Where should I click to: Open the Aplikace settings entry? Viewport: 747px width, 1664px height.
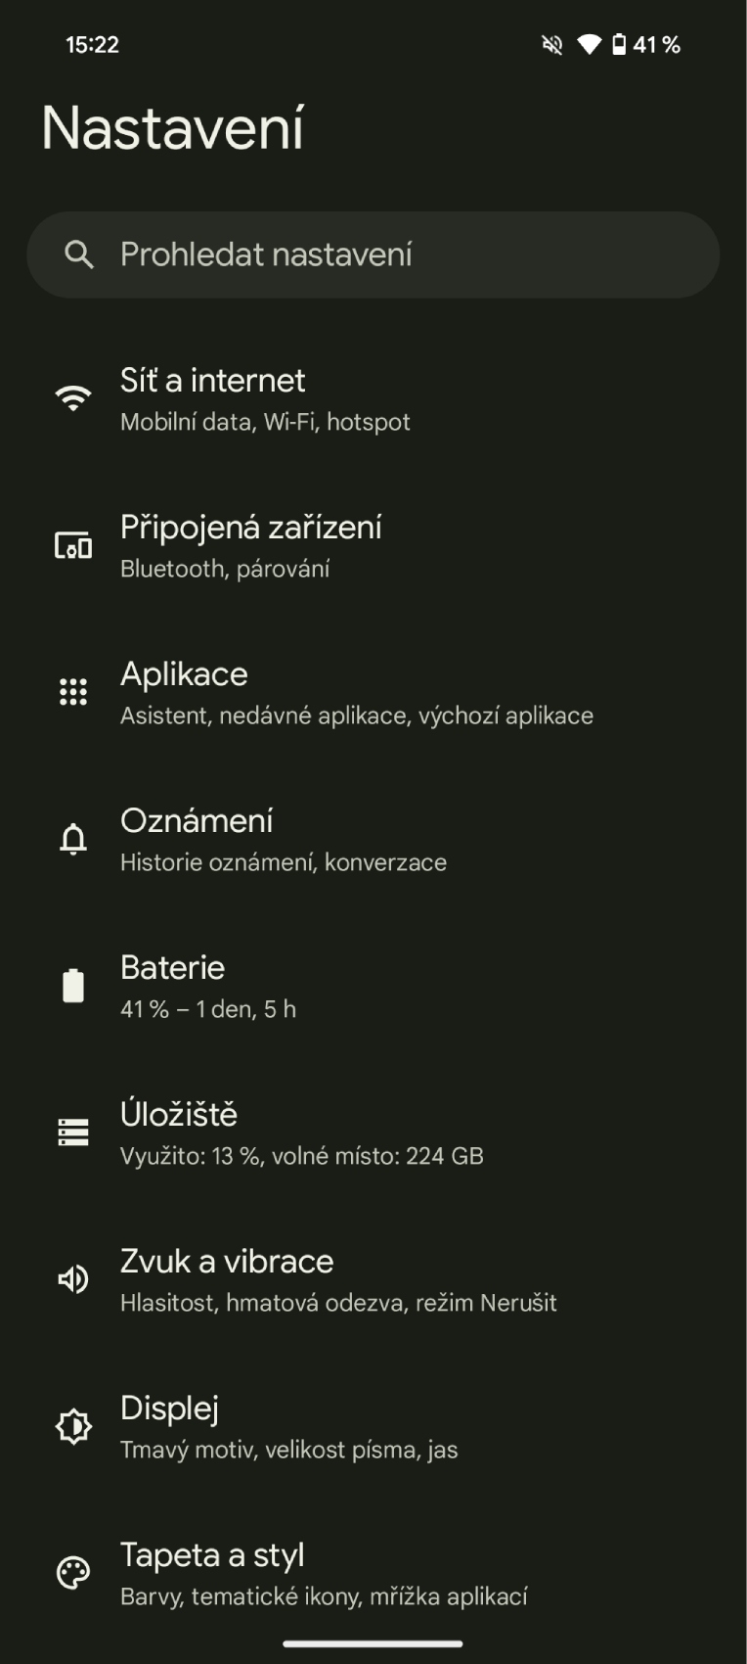373,693
